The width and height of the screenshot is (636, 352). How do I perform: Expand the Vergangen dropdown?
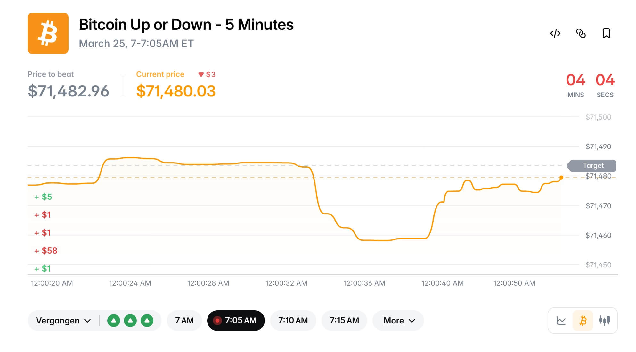tap(63, 320)
